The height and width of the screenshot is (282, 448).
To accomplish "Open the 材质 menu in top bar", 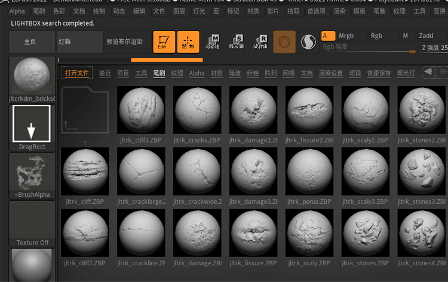I will pyautogui.click(x=253, y=11).
